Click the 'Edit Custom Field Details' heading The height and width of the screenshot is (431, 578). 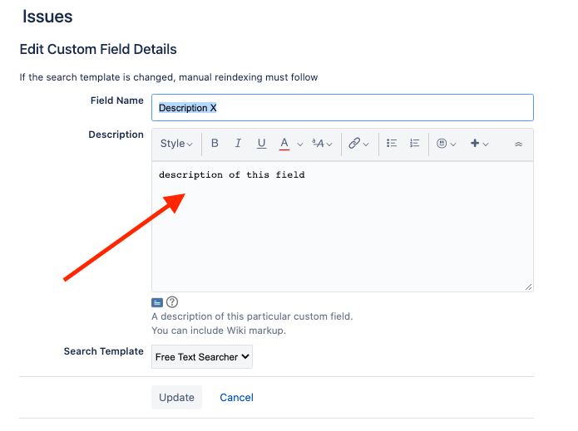98,49
